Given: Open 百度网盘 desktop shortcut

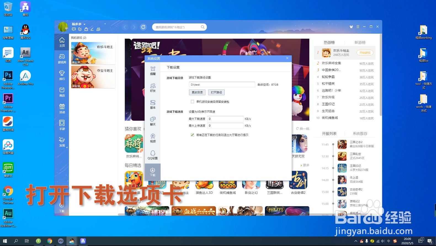Looking at the screenshot, I should 8,147.
